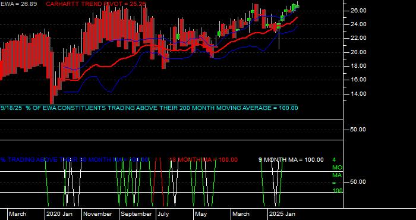Click the 200 month moving average headline
This screenshot has height=220, width=416.
[x=149, y=108]
